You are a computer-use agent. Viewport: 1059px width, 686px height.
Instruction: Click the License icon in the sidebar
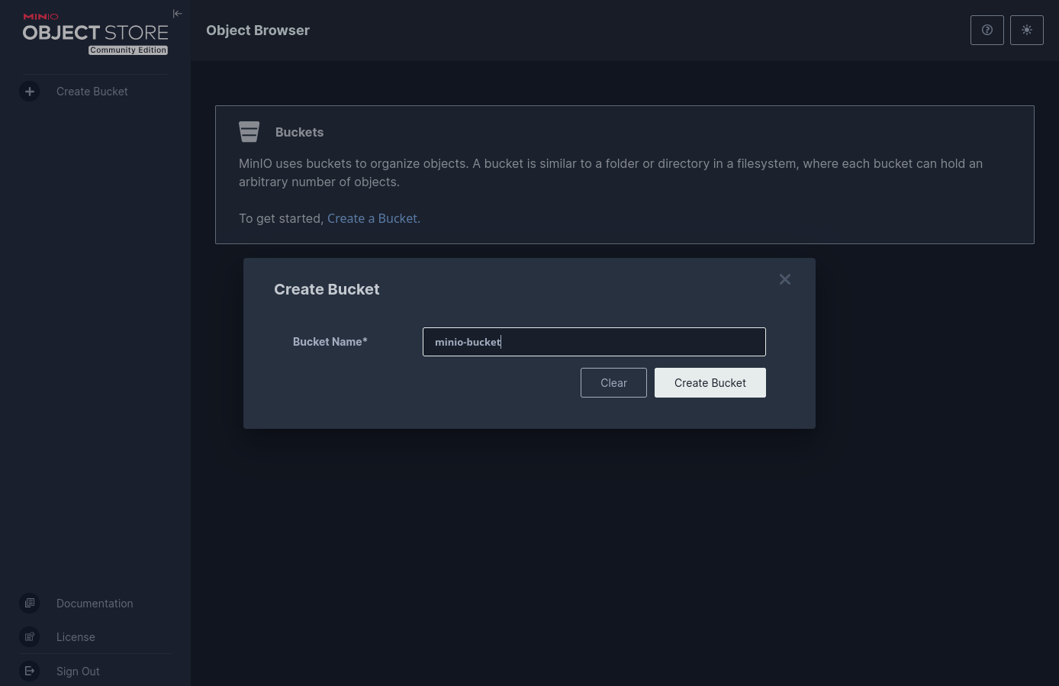click(30, 637)
